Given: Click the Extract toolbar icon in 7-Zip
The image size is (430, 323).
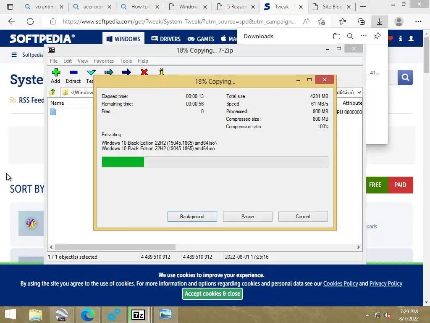Looking at the screenshot, I should tap(73, 72).
